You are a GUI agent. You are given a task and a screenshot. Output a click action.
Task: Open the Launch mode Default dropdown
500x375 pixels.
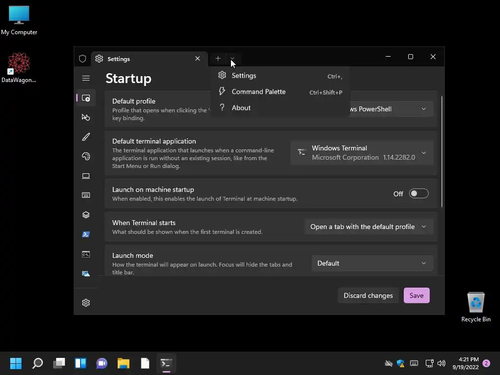click(x=373, y=263)
